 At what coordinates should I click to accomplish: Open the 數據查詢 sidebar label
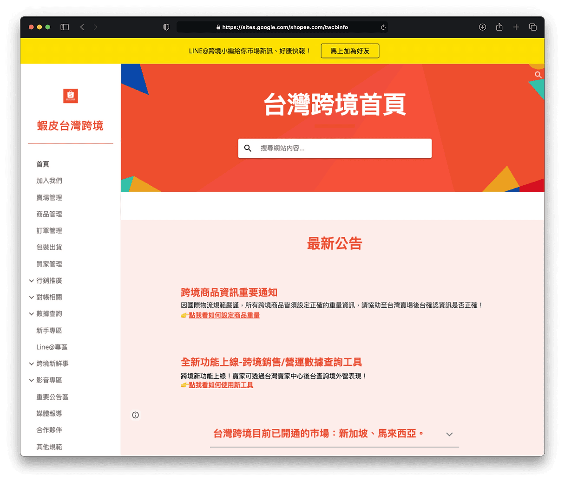pyautogui.click(x=49, y=314)
